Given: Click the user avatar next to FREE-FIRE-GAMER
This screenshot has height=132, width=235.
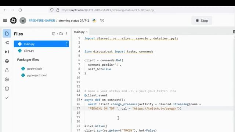Looking at the screenshot, I should point(23,21).
